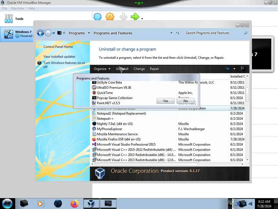Screen dimensions: 278x209
Task: Open Turn Windows features on or off
Action: click(64, 65)
